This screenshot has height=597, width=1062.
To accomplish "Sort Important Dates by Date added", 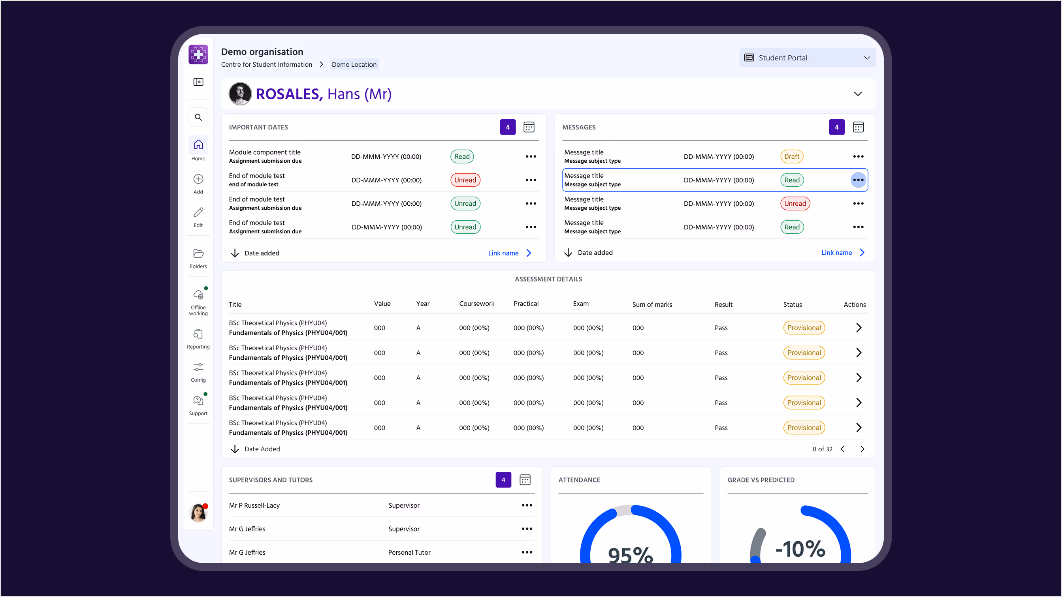I will pos(255,253).
